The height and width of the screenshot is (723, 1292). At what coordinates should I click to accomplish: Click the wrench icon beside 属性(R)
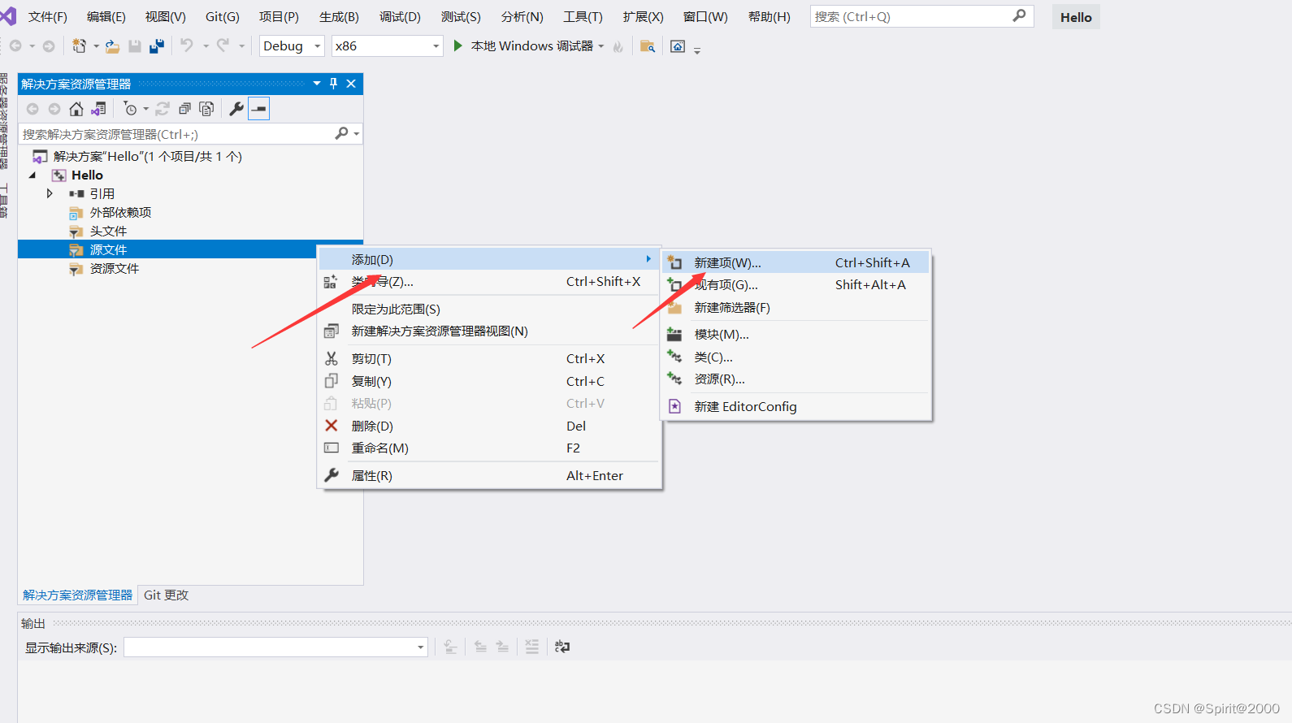332,475
